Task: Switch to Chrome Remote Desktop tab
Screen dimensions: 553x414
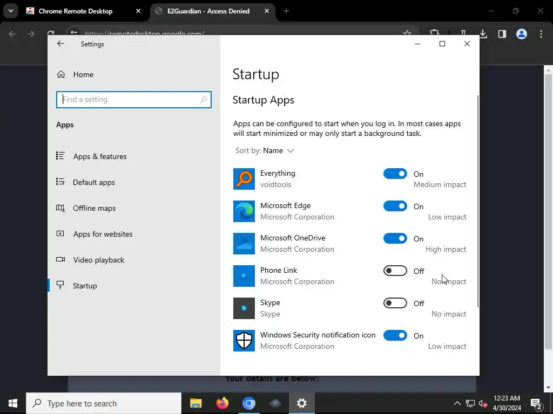Action: [76, 11]
